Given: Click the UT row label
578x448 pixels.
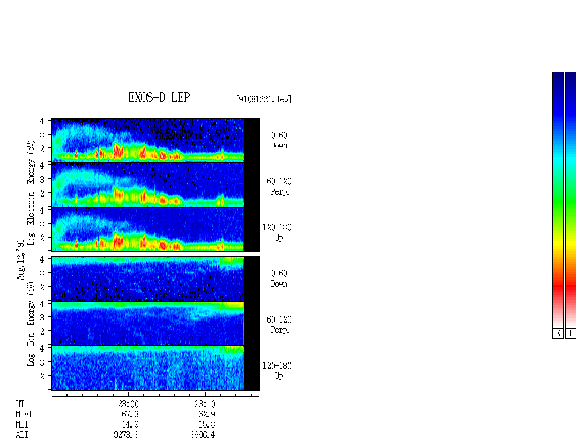Looking at the screenshot, I should pyautogui.click(x=20, y=404).
